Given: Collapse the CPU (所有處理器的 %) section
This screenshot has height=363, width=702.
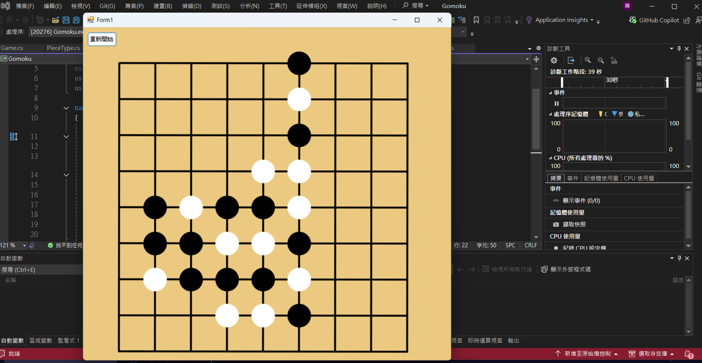Looking at the screenshot, I should pyautogui.click(x=550, y=158).
